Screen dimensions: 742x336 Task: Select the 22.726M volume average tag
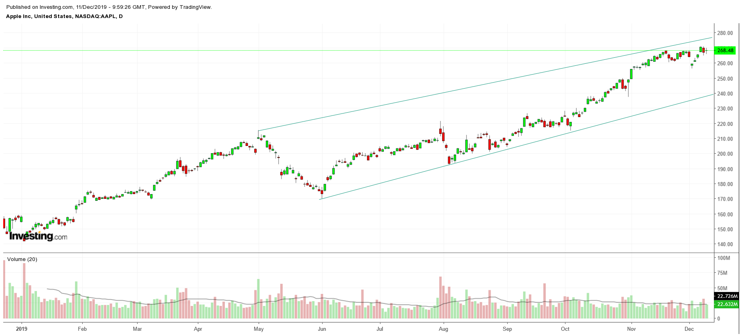point(727,296)
